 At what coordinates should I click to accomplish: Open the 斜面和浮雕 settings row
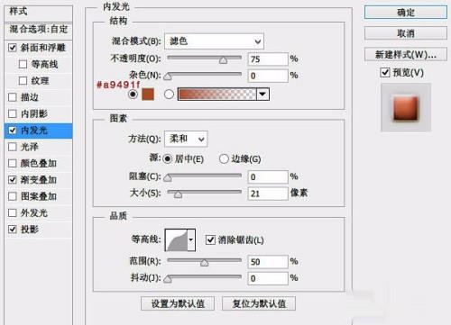[39, 48]
